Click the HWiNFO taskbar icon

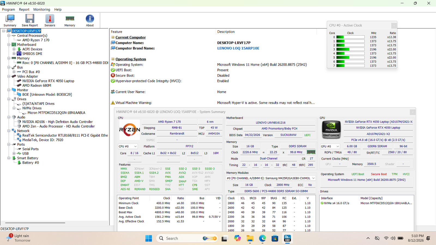(287, 238)
